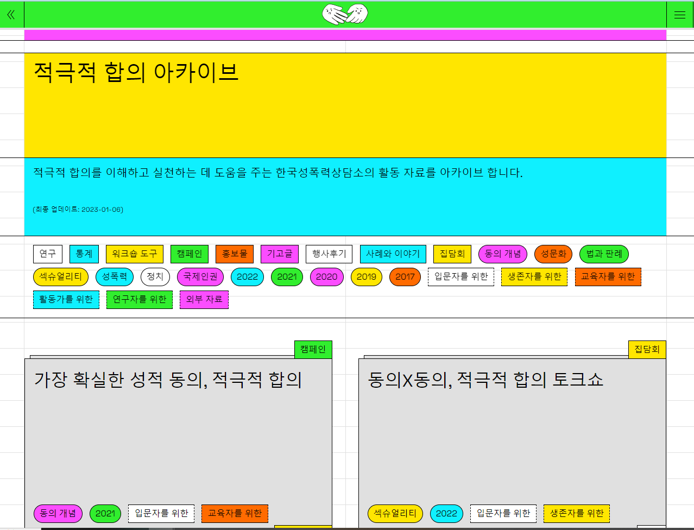Click 동의 개념 tag on the 가장 확실한 card
The height and width of the screenshot is (530, 694).
58,514
